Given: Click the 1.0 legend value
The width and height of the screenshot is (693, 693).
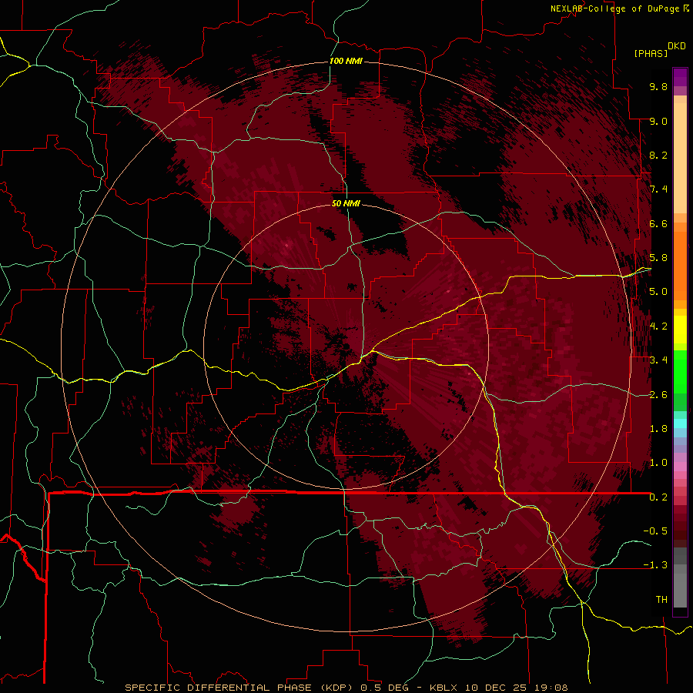Looking at the screenshot, I should [x=658, y=463].
